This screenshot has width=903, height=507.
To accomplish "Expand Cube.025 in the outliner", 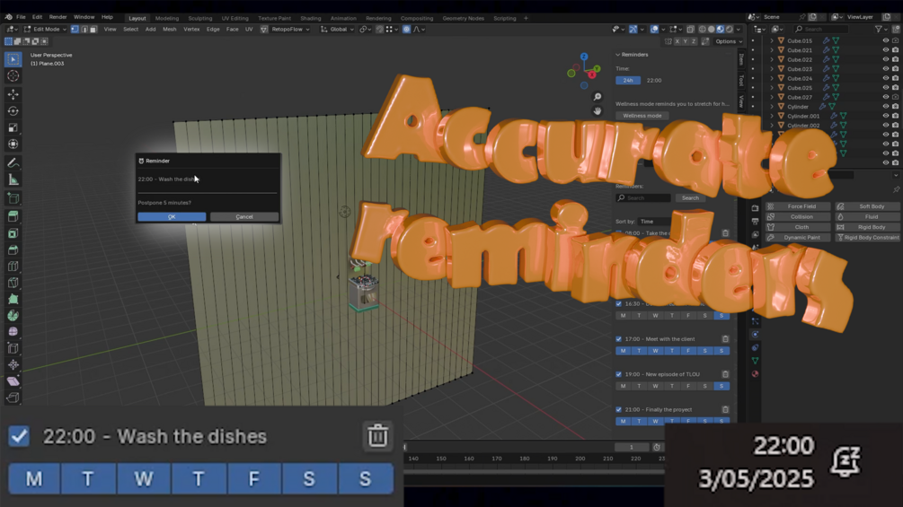I will click(x=772, y=88).
